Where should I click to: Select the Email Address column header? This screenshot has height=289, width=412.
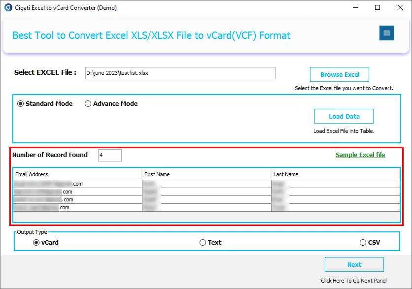77,174
